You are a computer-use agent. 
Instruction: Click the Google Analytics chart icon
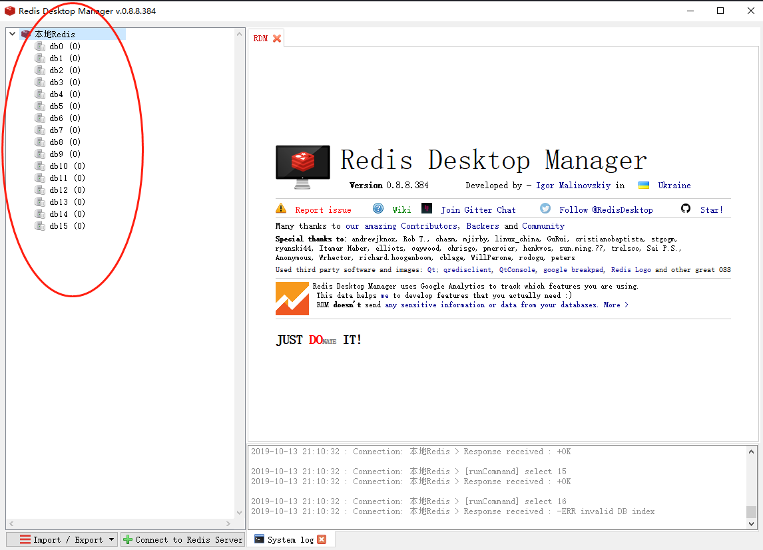pos(292,299)
